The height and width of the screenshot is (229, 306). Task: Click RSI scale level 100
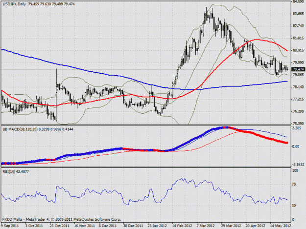[x=295, y=170]
